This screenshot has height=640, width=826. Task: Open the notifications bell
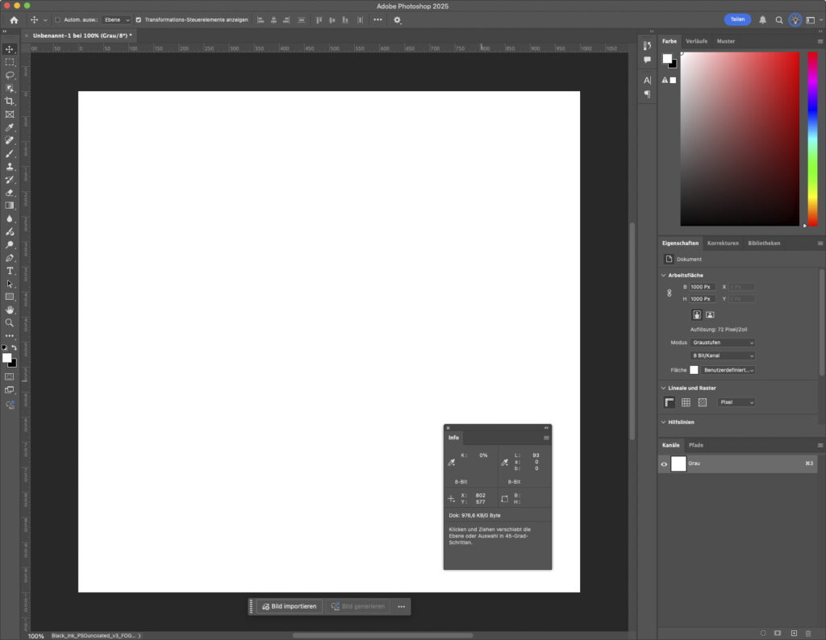(762, 20)
